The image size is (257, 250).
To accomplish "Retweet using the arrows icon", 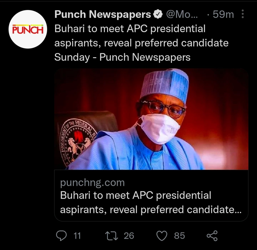I will point(112,235).
